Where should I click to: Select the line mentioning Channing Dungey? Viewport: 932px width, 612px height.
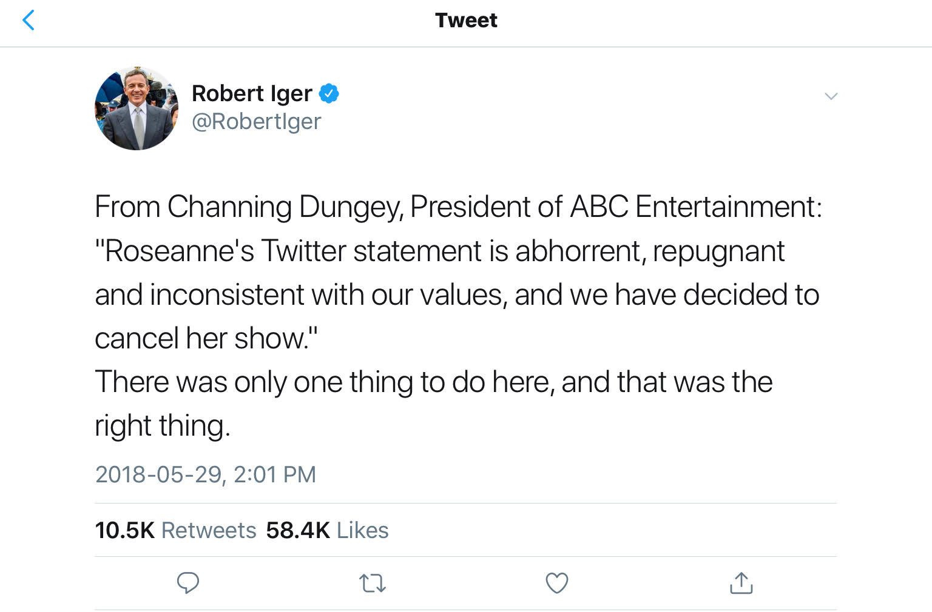click(459, 207)
